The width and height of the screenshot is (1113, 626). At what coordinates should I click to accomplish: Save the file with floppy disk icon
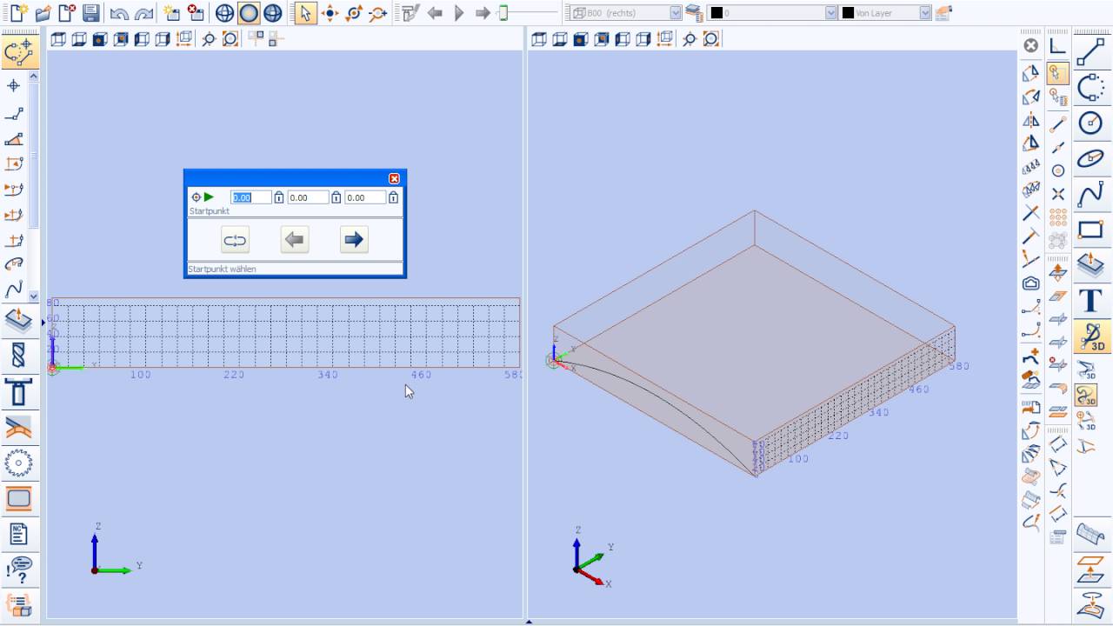[x=90, y=13]
